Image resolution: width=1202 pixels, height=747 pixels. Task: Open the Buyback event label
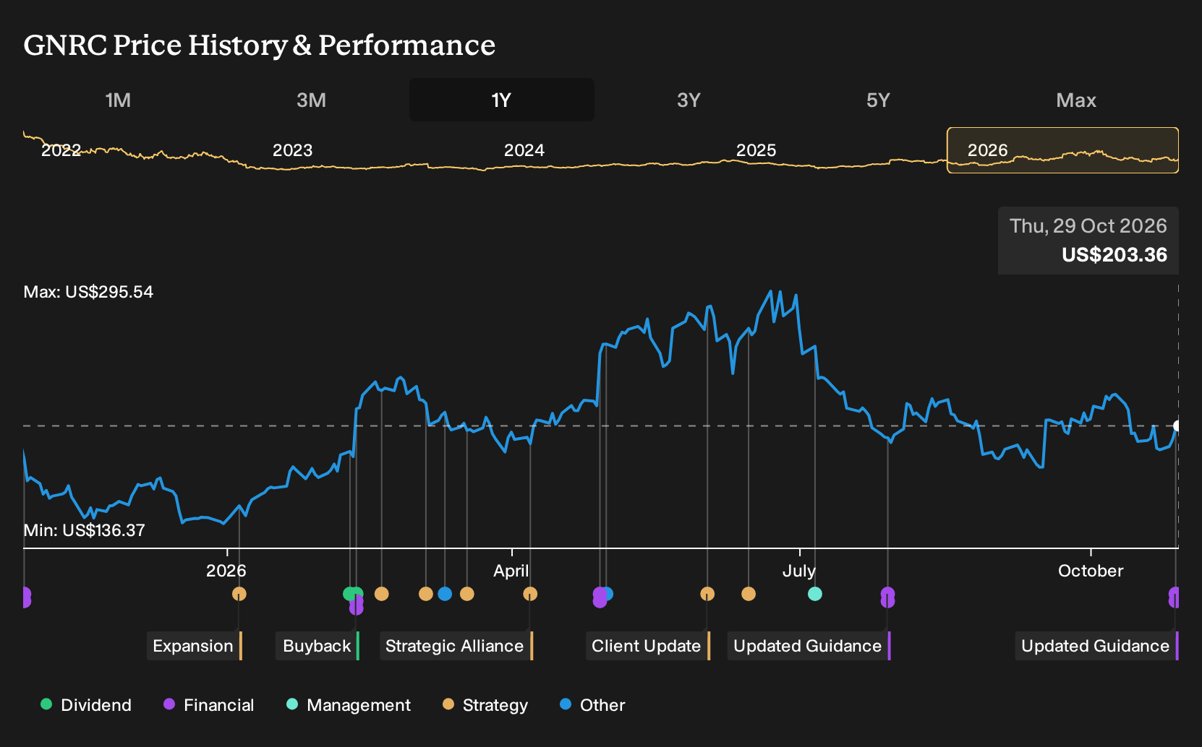317,646
